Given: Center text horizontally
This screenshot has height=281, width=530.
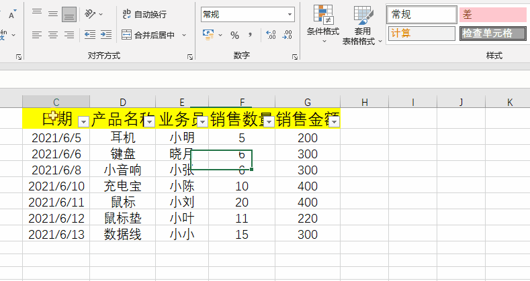Looking at the screenshot, I should [53, 35].
